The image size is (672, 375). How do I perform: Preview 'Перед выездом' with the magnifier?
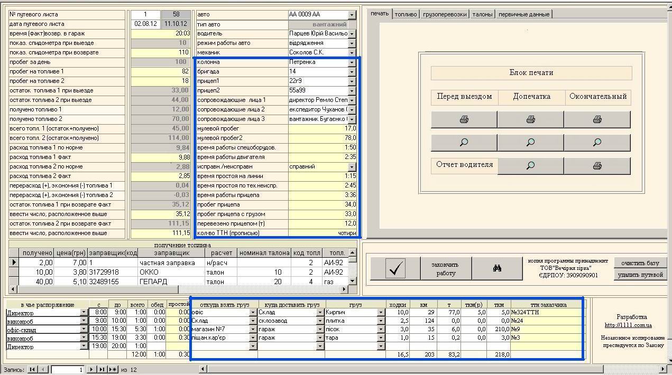pyautogui.click(x=464, y=142)
